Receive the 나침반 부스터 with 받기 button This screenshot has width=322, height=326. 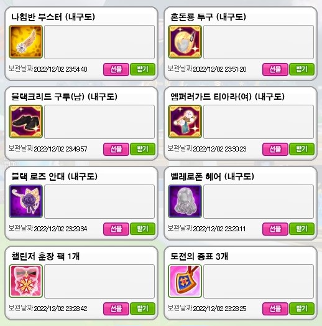142,69
